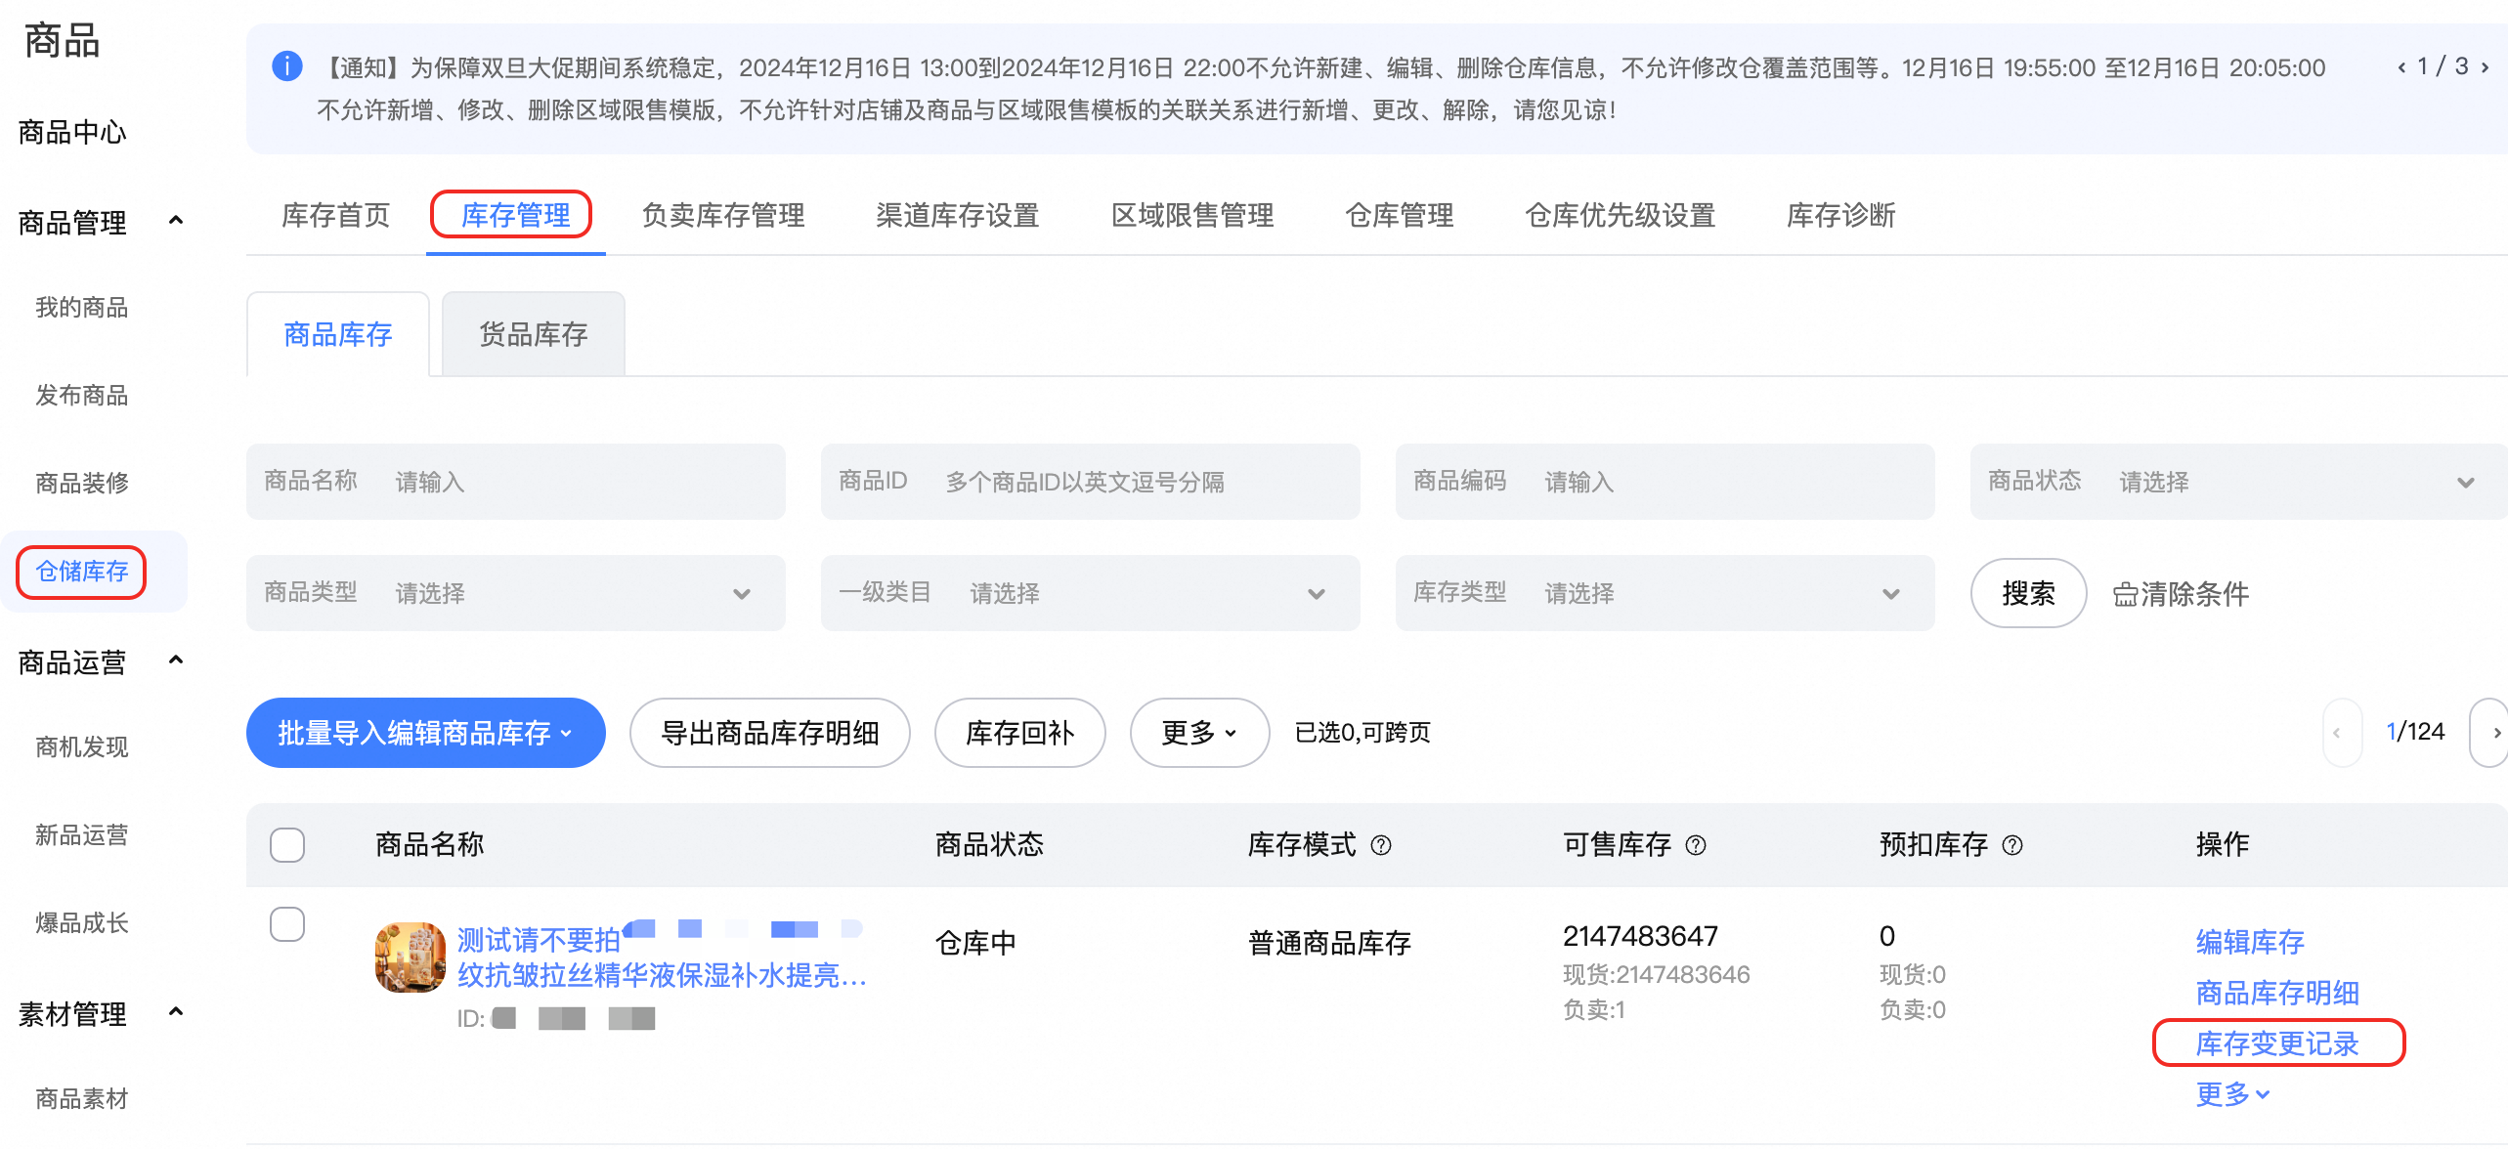Screen dimensions: 2508x1149
Task: Click help icon beside 库存模式
Action: [1381, 845]
